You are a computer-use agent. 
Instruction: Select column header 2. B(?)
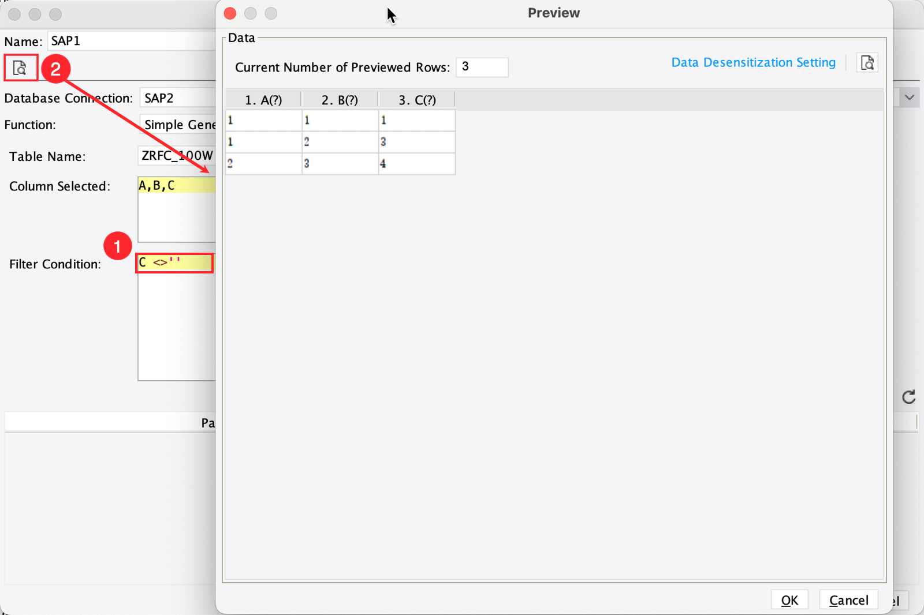click(x=340, y=100)
